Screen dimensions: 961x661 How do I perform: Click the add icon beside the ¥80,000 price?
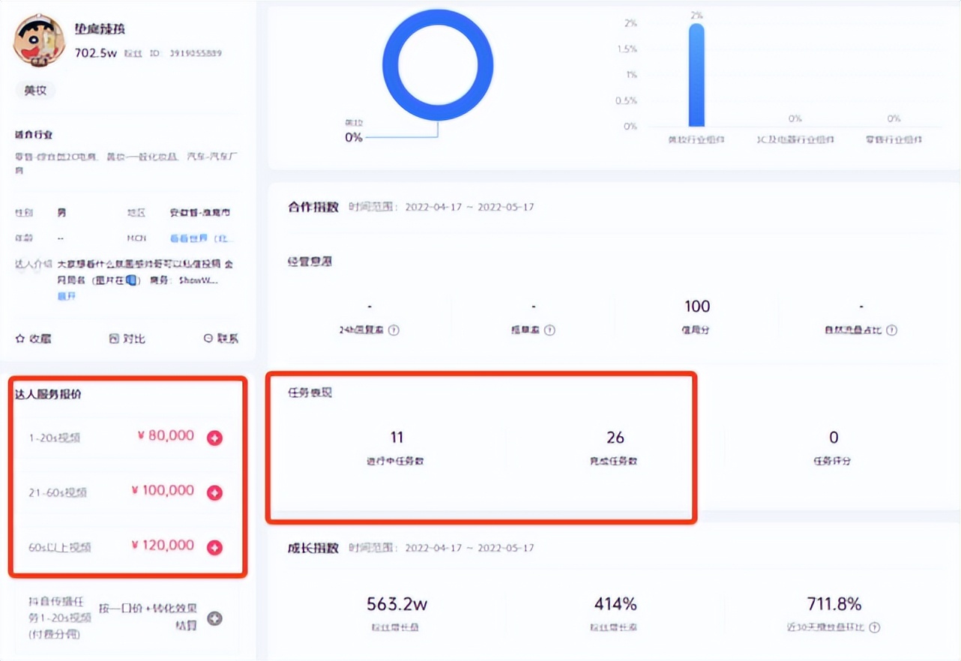(215, 438)
